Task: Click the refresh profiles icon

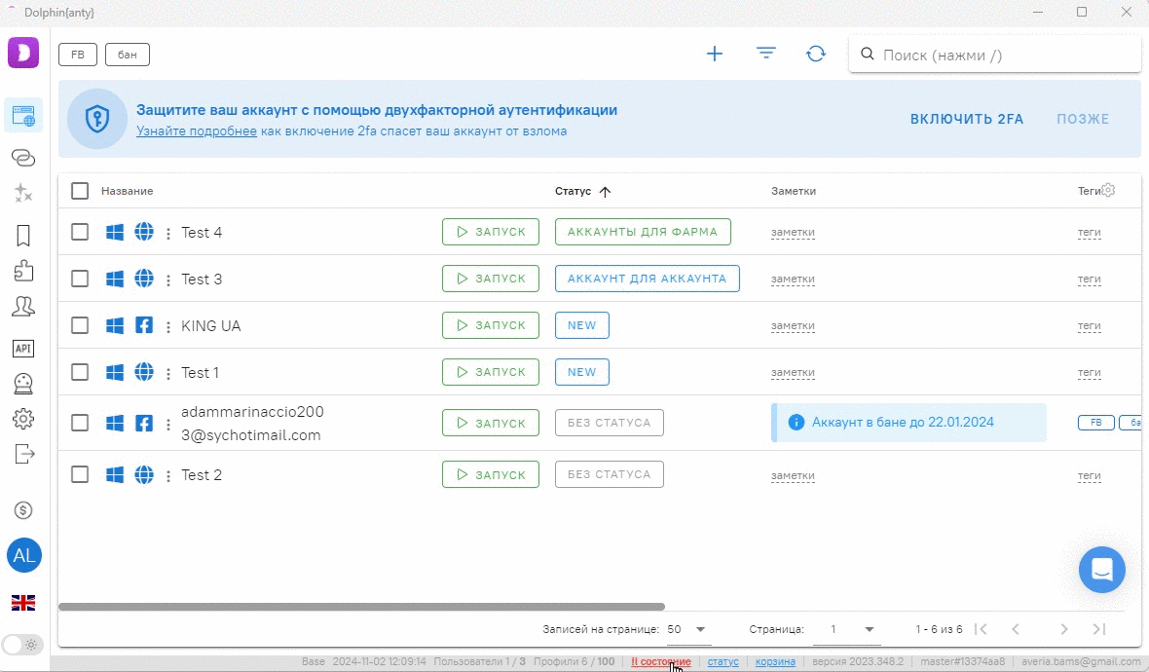Action: [816, 55]
